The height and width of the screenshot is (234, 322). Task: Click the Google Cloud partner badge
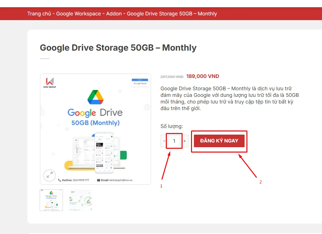(x=140, y=82)
